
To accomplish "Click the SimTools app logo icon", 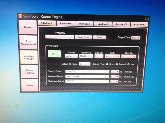I will [20, 16].
